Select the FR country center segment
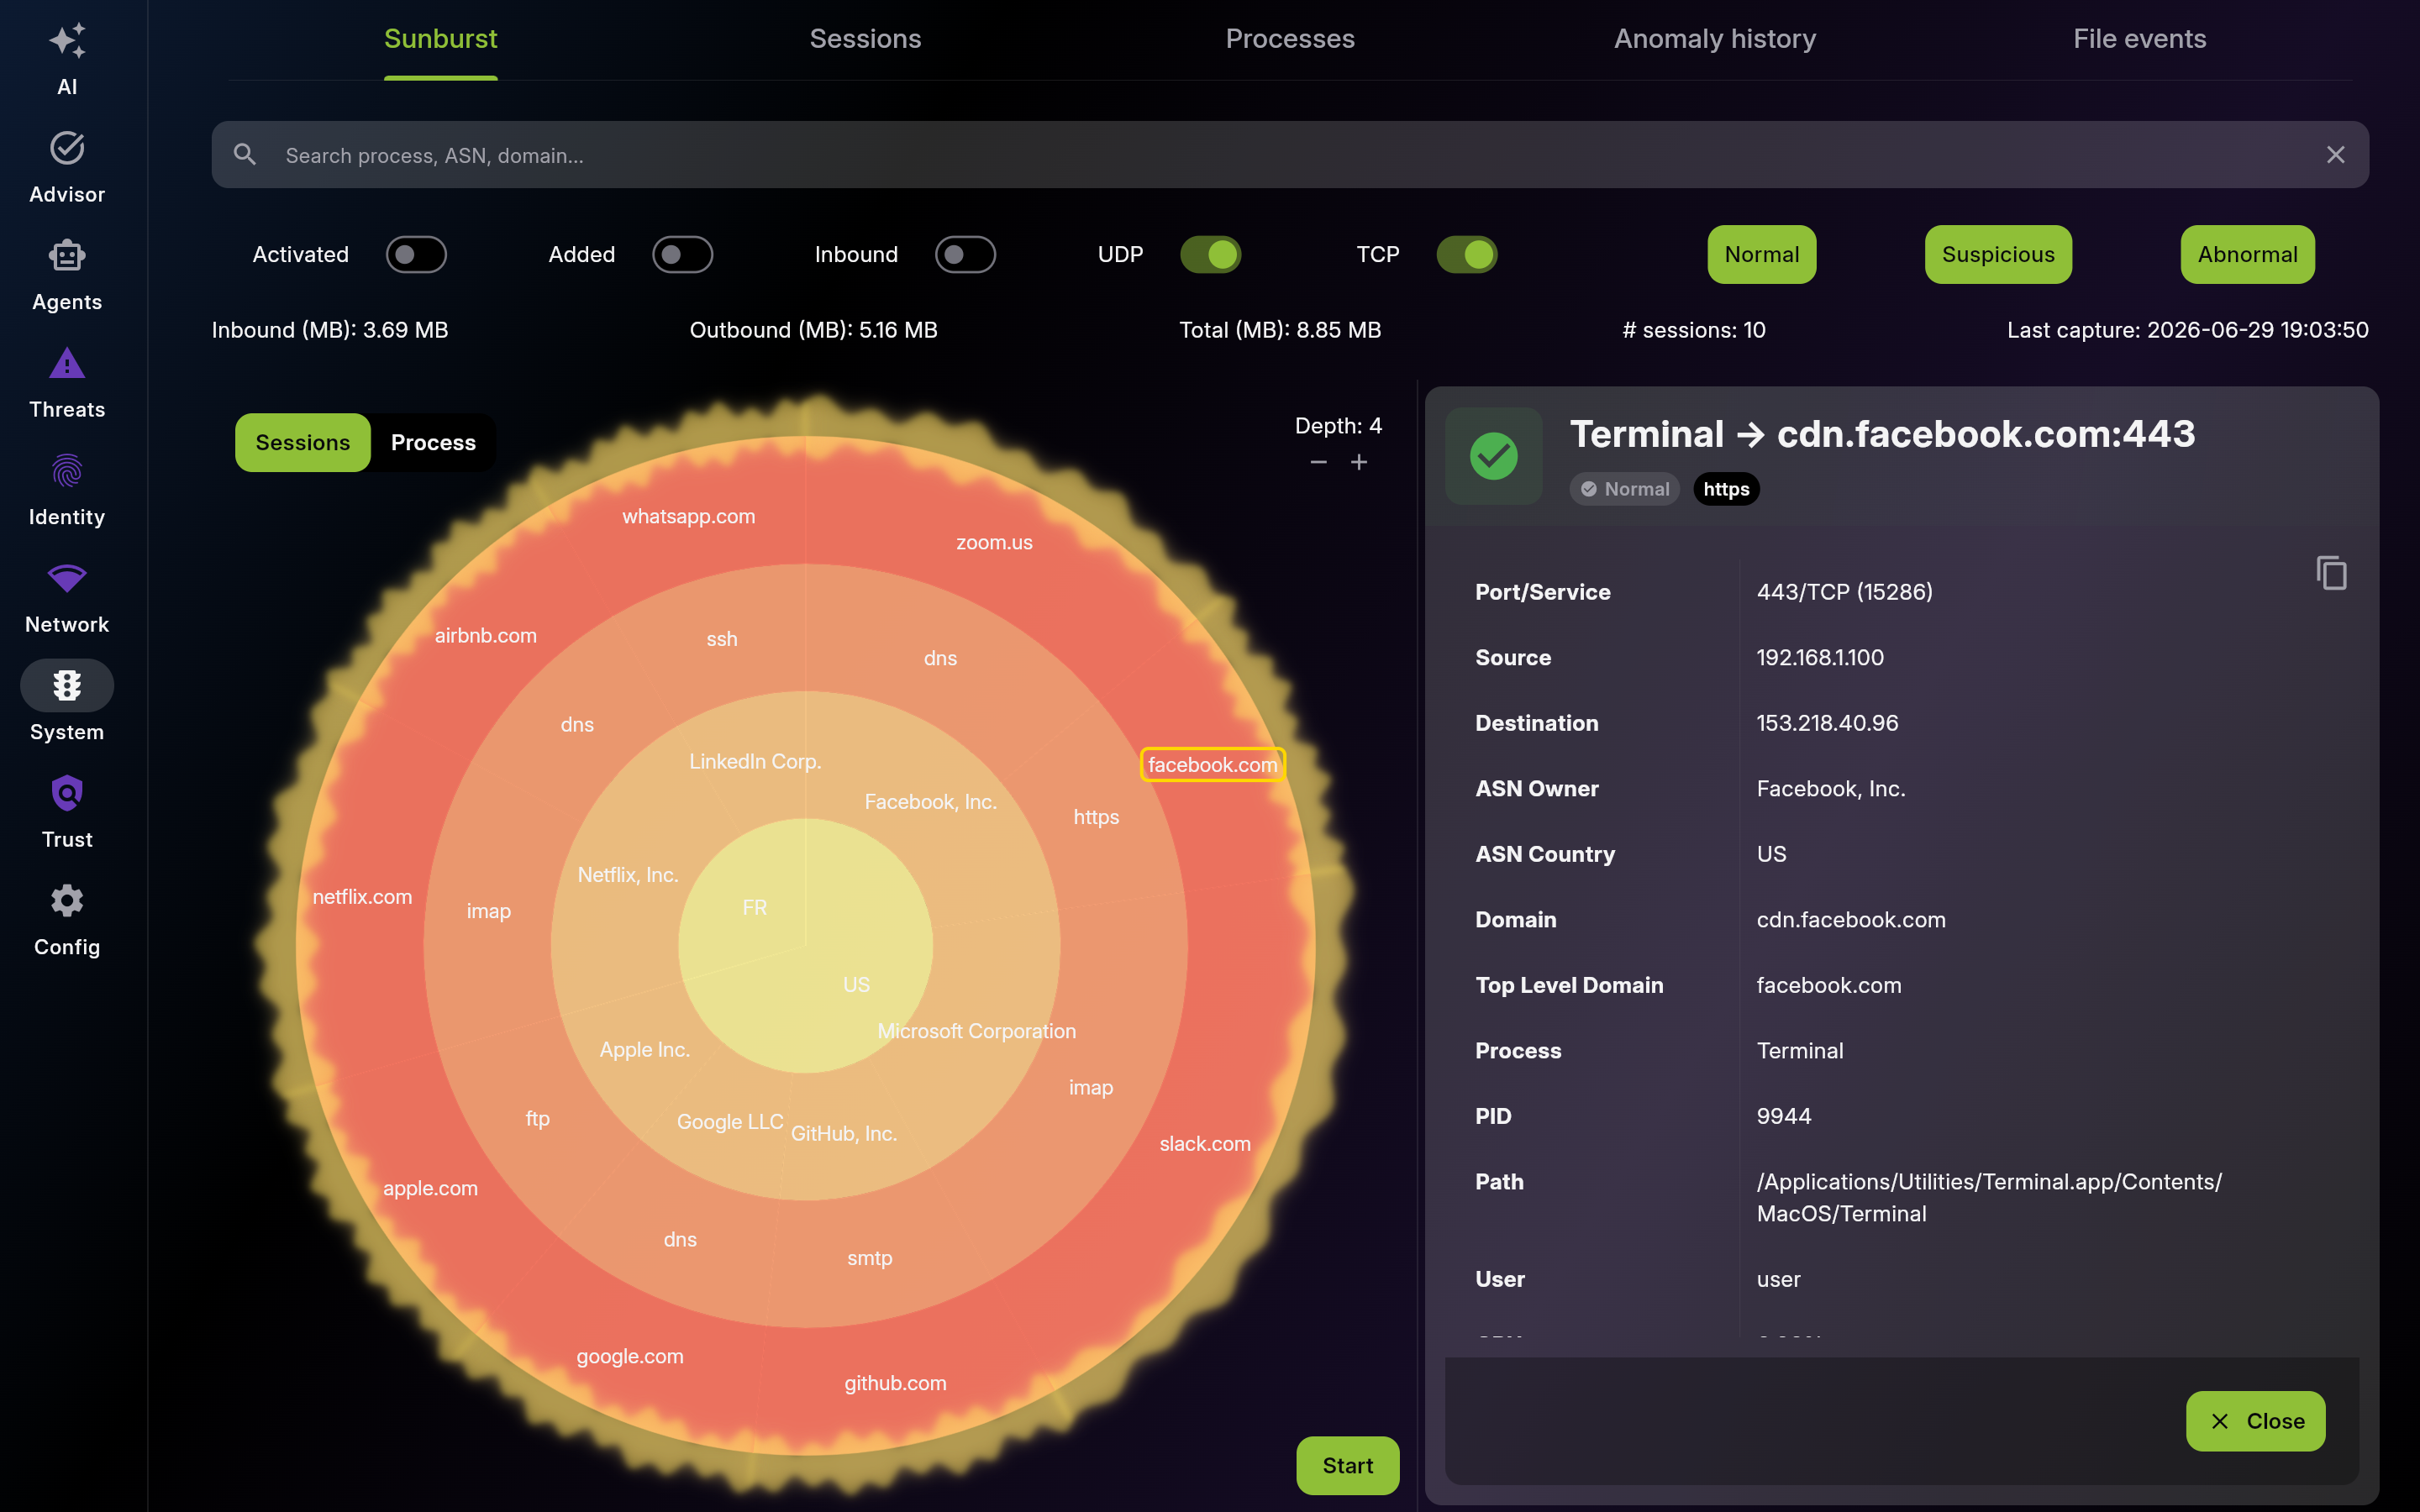The width and height of the screenshot is (2420, 1512). tap(754, 907)
